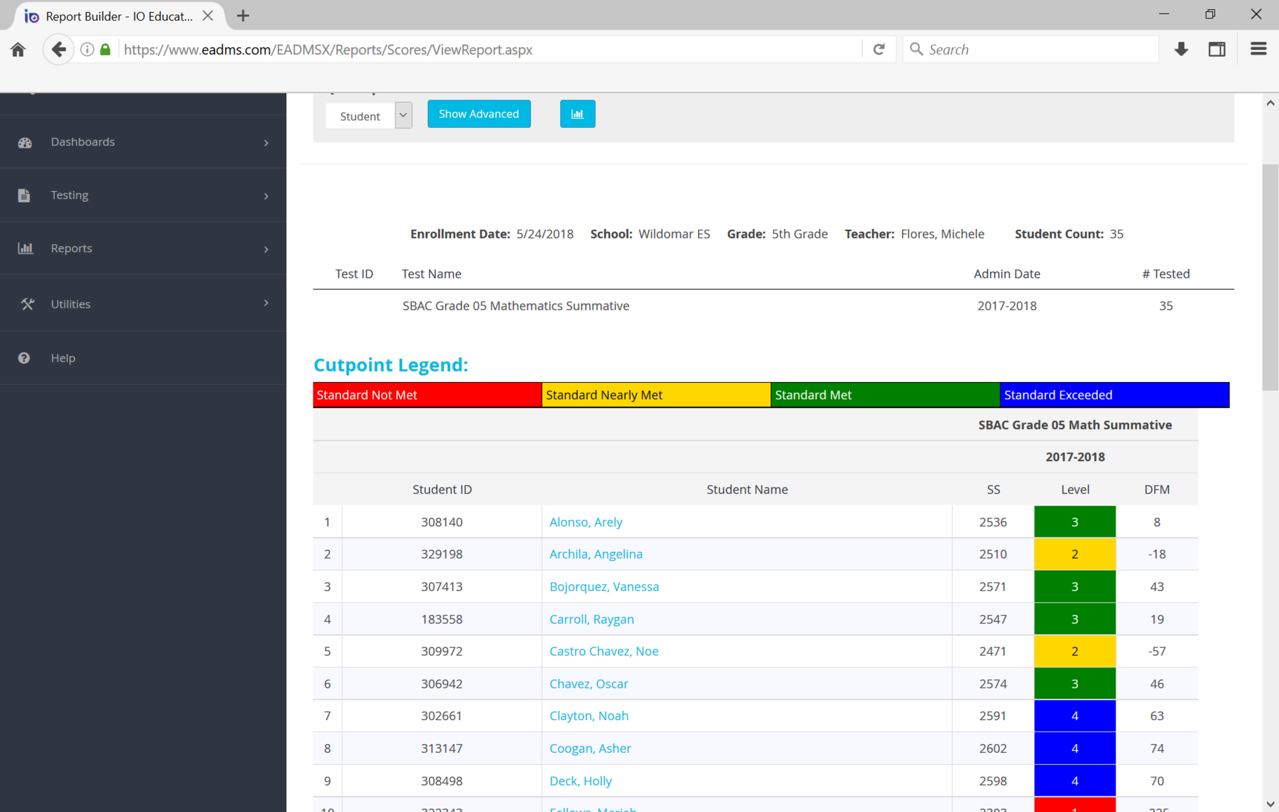Open student link Alonso, Arely
The width and height of the screenshot is (1279, 812).
(585, 522)
